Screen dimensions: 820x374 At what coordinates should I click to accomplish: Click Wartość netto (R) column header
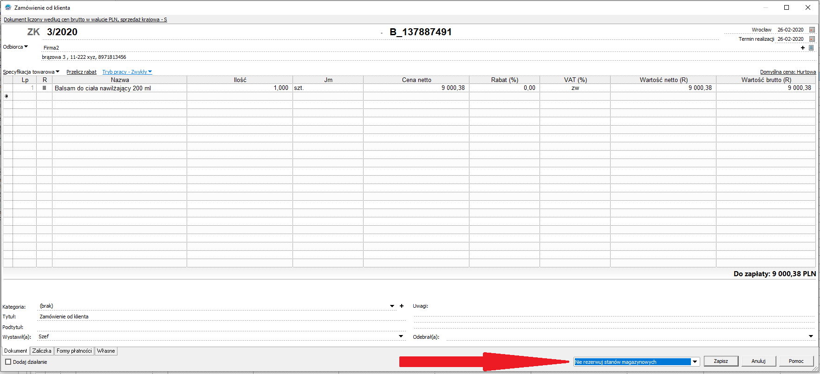coord(664,80)
